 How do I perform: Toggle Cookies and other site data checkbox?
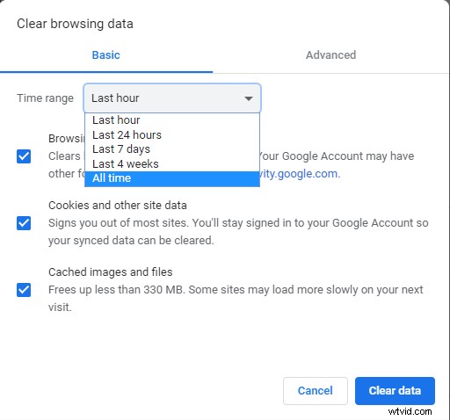click(24, 223)
